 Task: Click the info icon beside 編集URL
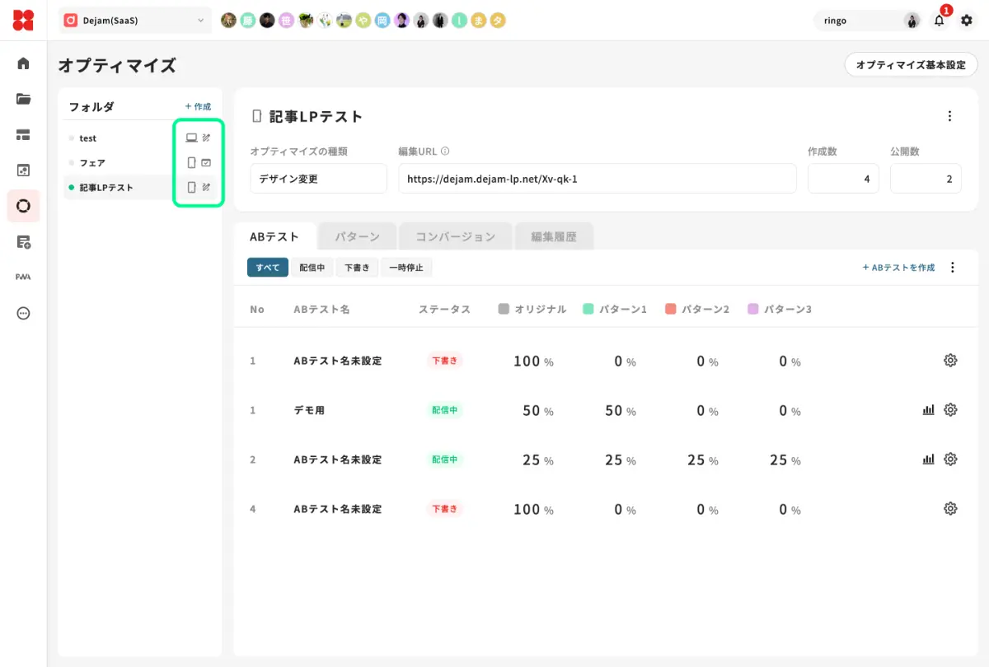pos(445,152)
